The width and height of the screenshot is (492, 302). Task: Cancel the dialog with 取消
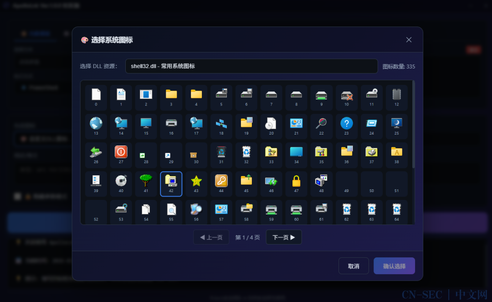pyautogui.click(x=354, y=266)
